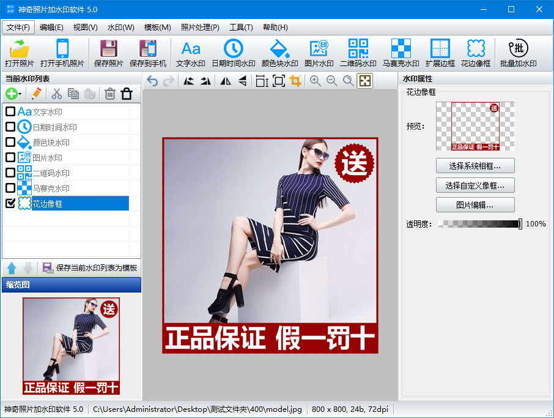
Task: Click the 二维码水印 (QR code watermark) tool
Action: pos(358,53)
